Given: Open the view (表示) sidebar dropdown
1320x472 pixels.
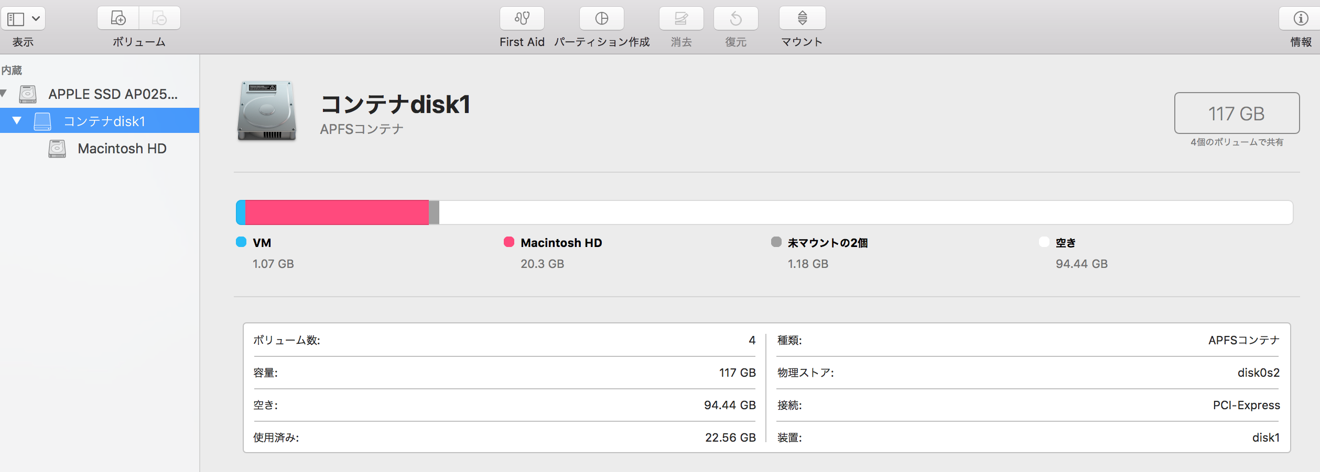Looking at the screenshot, I should (23, 19).
